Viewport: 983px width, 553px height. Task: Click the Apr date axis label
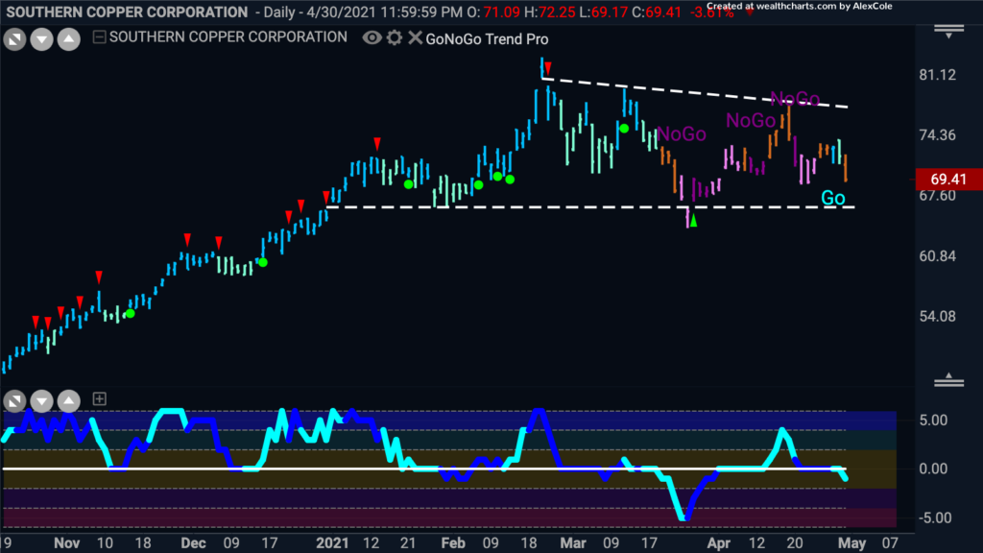click(718, 543)
